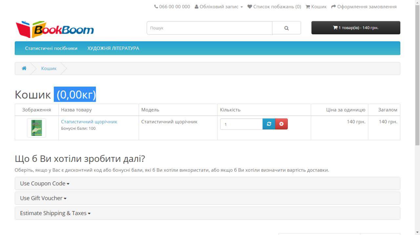Click the red remove item button
Image resolution: width=420 pixels, height=235 pixels.
282,124
